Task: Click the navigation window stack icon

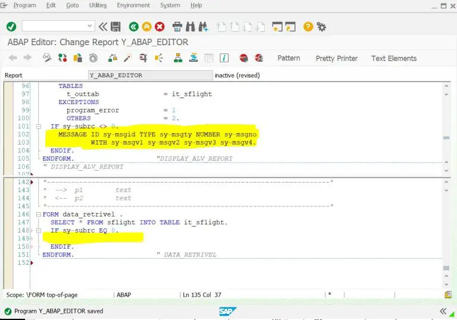Action: point(193,58)
